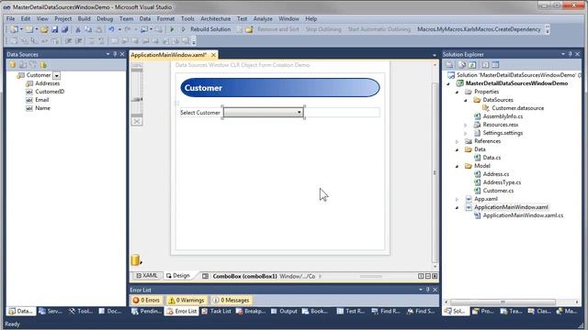Click Show All Files icon in Solution Explorer
This screenshot has width=588, height=330.
[461, 65]
